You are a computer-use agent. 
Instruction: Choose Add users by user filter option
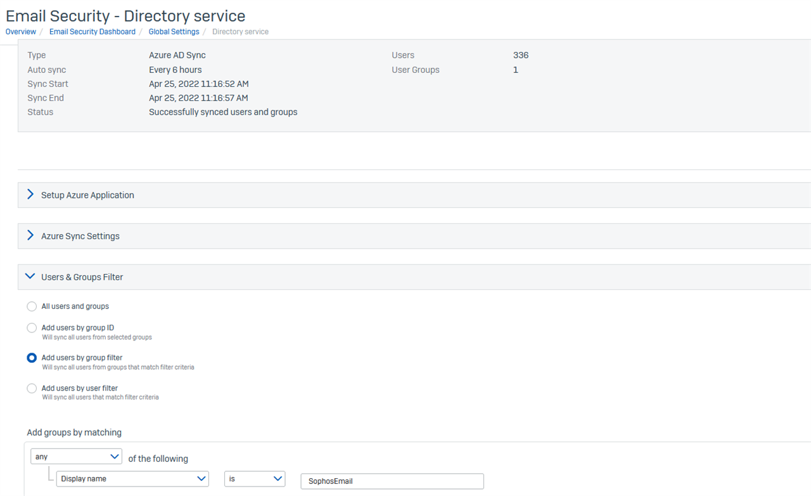coord(32,388)
